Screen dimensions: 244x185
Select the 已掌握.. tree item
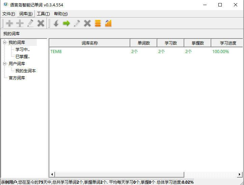pos(23,56)
